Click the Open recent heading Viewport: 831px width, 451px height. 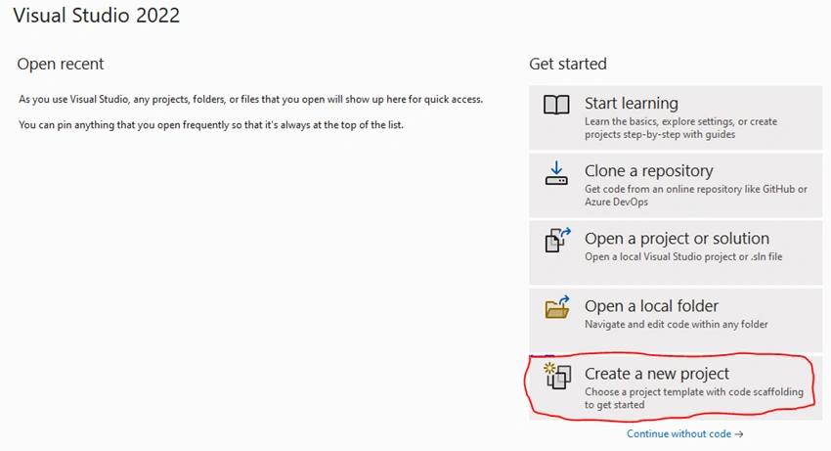pyautogui.click(x=61, y=64)
